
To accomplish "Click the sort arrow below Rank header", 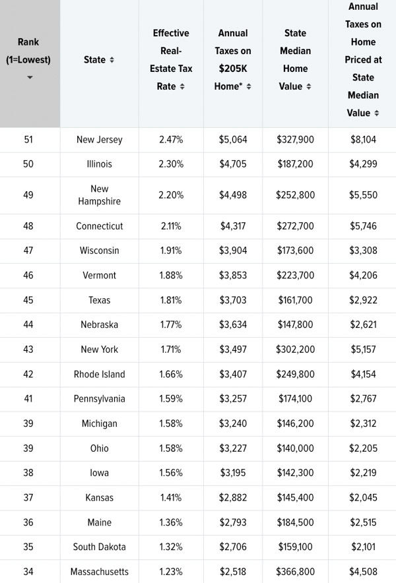I will (x=29, y=78).
